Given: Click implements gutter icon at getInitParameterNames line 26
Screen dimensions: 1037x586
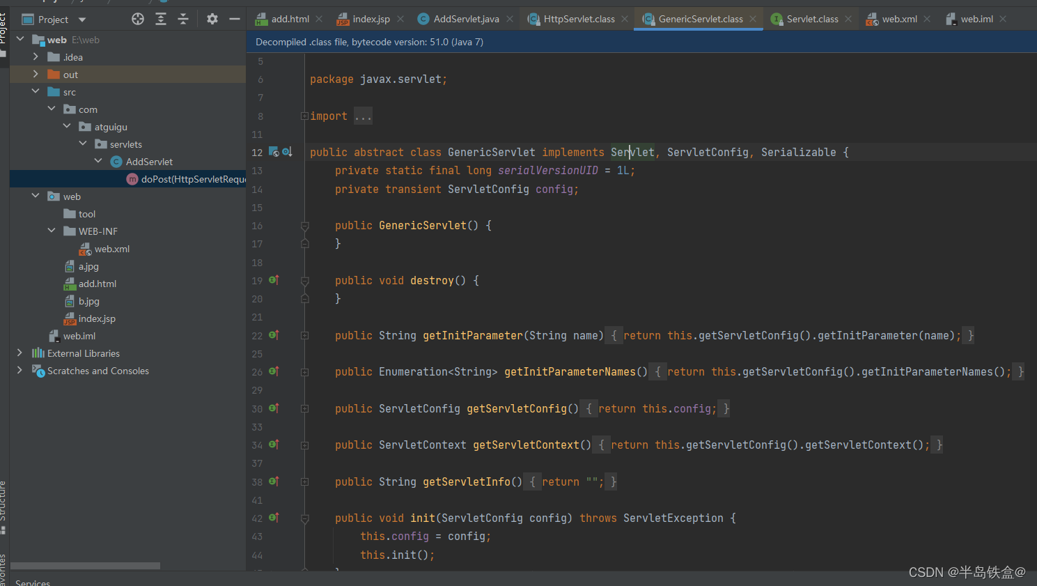Looking at the screenshot, I should coord(274,371).
